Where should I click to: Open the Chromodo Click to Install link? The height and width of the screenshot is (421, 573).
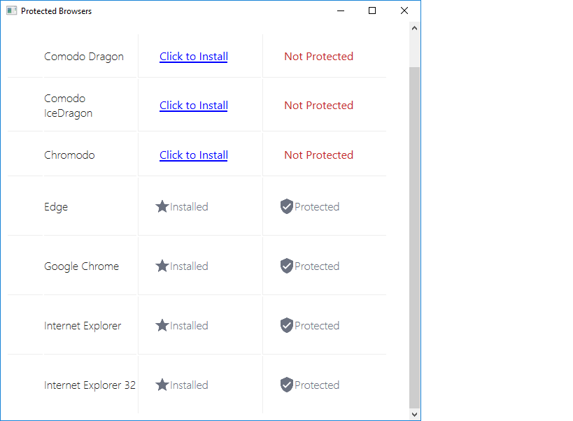point(194,155)
